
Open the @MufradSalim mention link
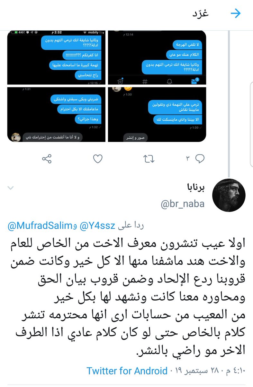pyautogui.click(x=42, y=226)
